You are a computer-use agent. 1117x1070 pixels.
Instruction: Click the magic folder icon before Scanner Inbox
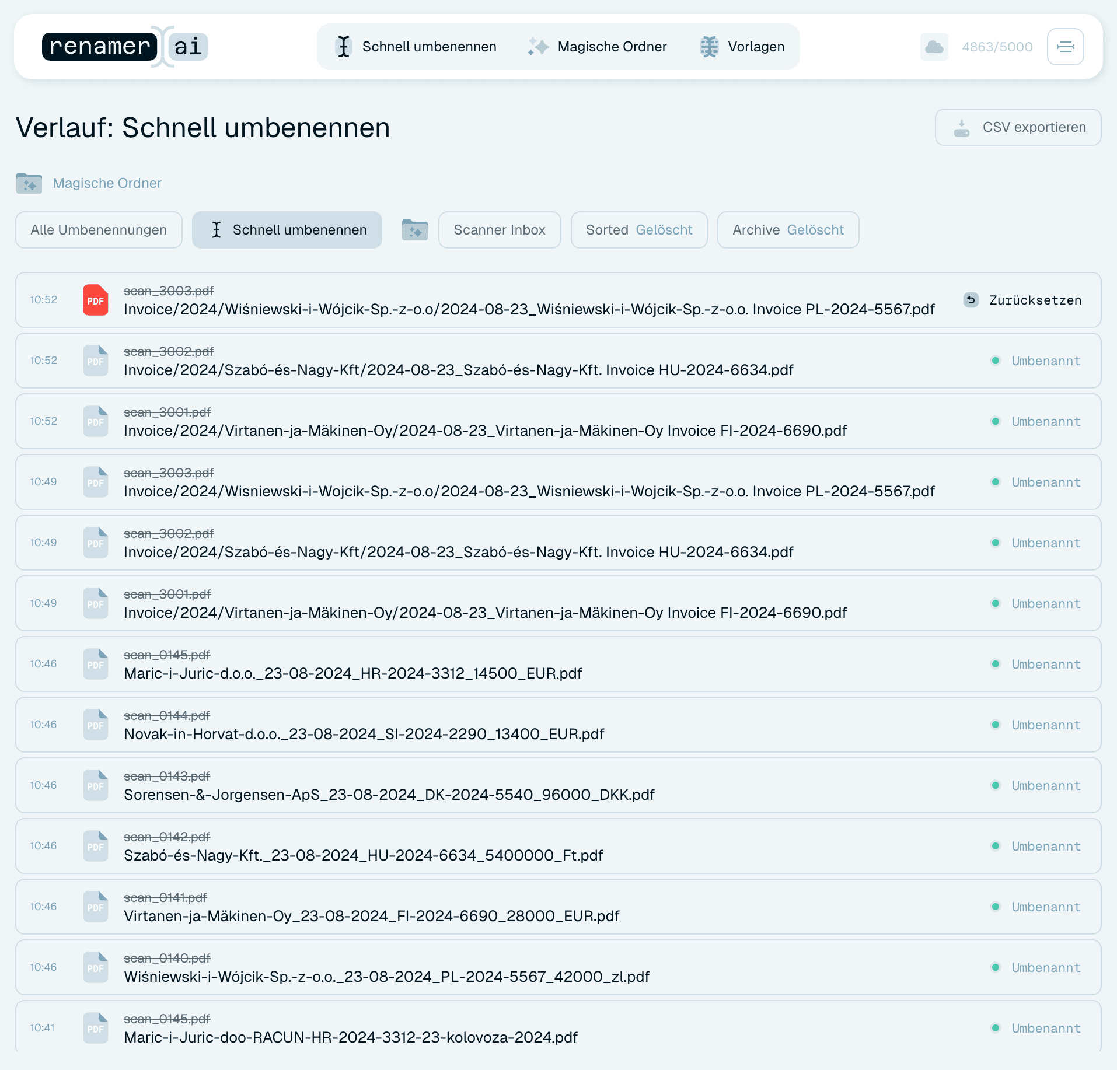[x=415, y=230]
